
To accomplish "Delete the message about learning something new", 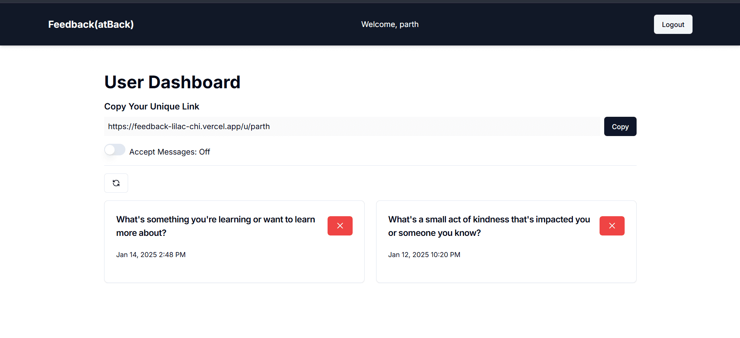I will [x=340, y=226].
